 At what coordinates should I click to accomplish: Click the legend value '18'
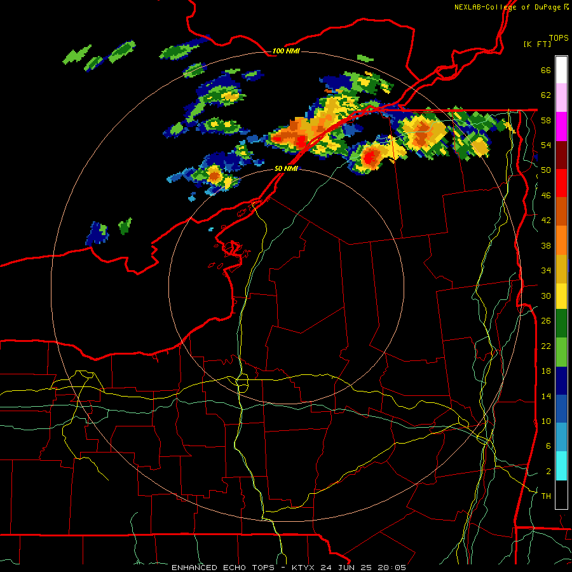click(x=546, y=371)
